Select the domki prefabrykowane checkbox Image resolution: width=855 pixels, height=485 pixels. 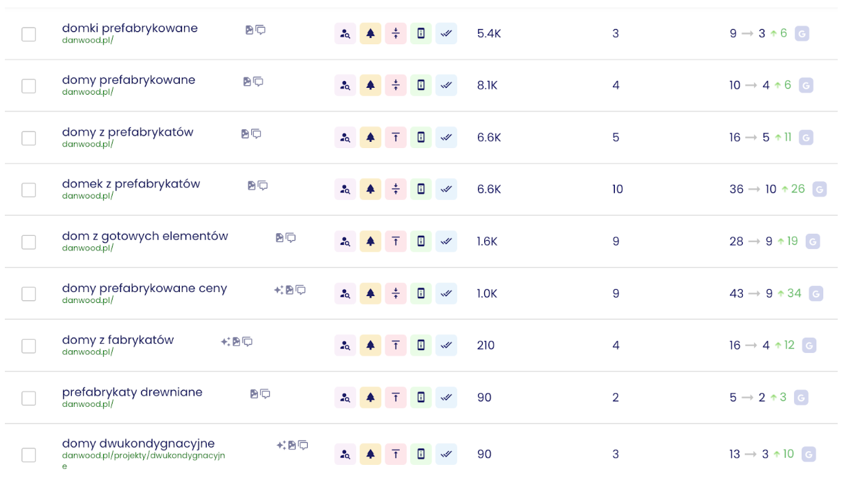(28, 34)
